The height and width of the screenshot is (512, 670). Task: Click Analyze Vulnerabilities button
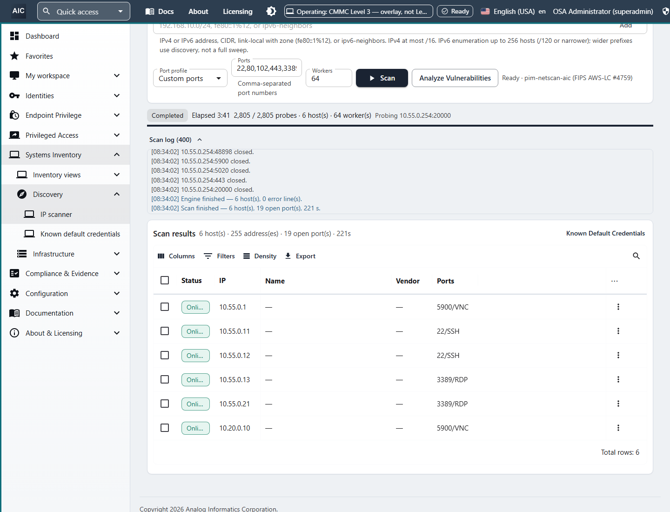455,78
